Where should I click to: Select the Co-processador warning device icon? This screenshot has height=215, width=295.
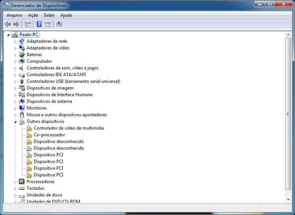pyautogui.click(x=29, y=135)
